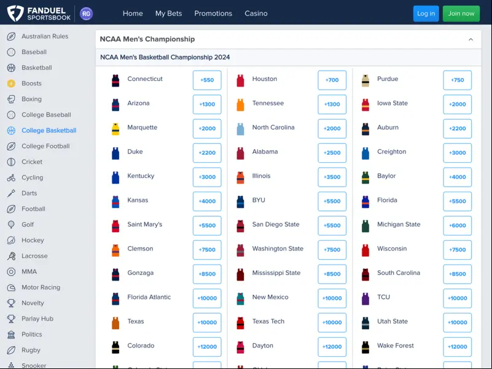
Task: Click NCAA Men's Basketball Championship 2024 heading
Action: (165, 58)
